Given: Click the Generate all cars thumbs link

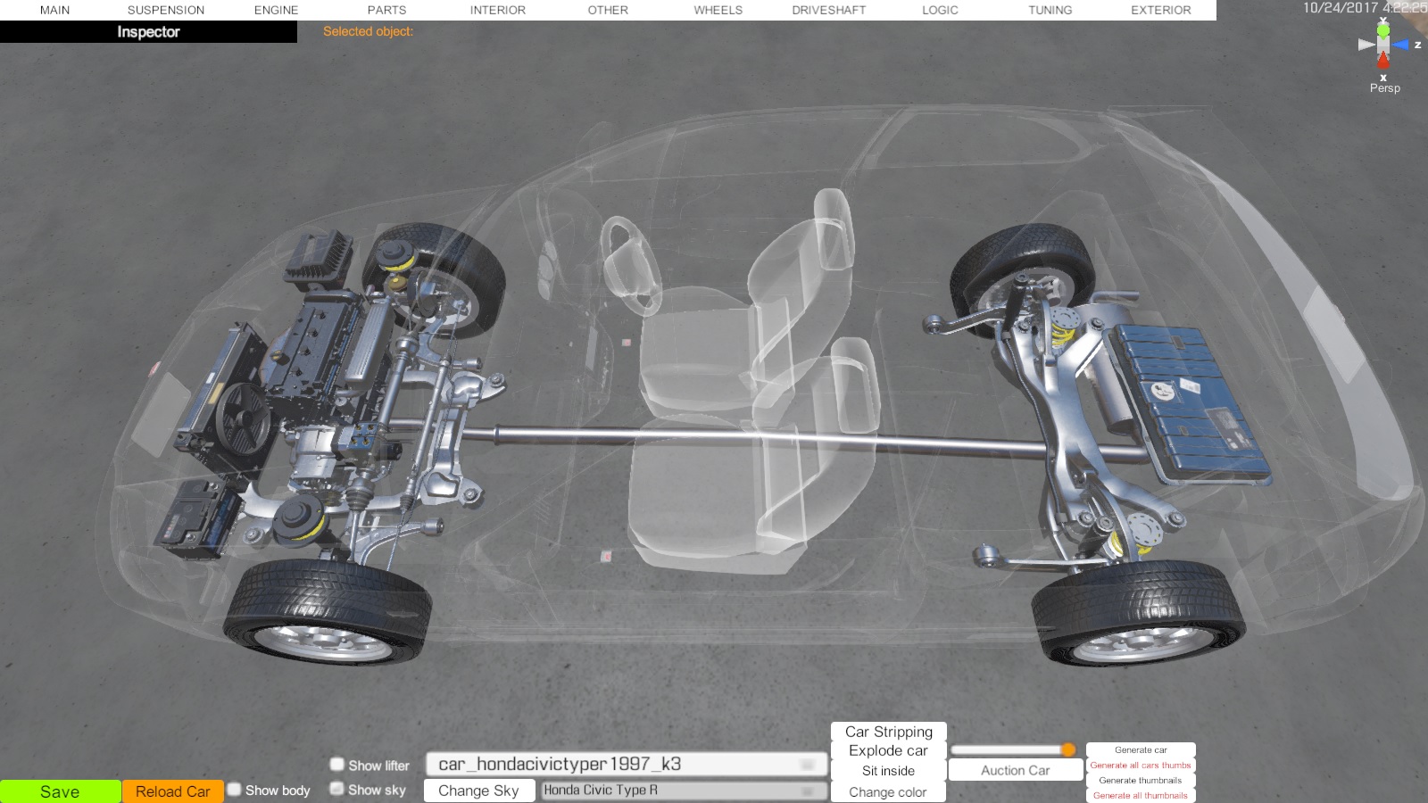Looking at the screenshot, I should [x=1141, y=766].
